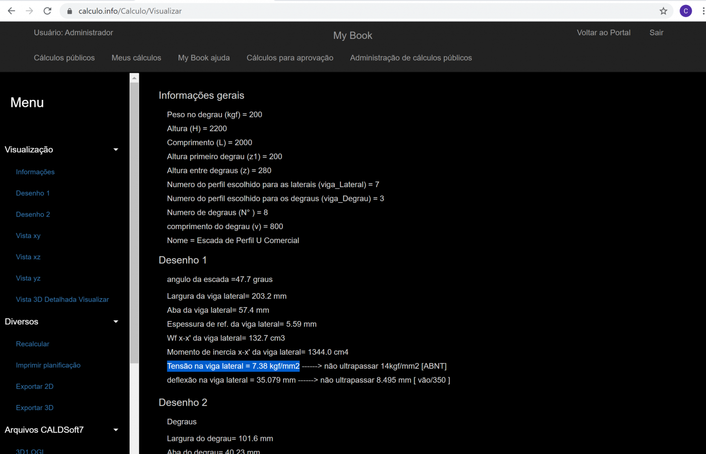This screenshot has height=454, width=706.
Task: Go to Meus cálculos
Action: coord(136,58)
